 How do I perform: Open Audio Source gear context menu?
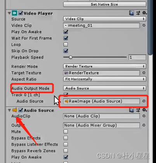point(144,110)
